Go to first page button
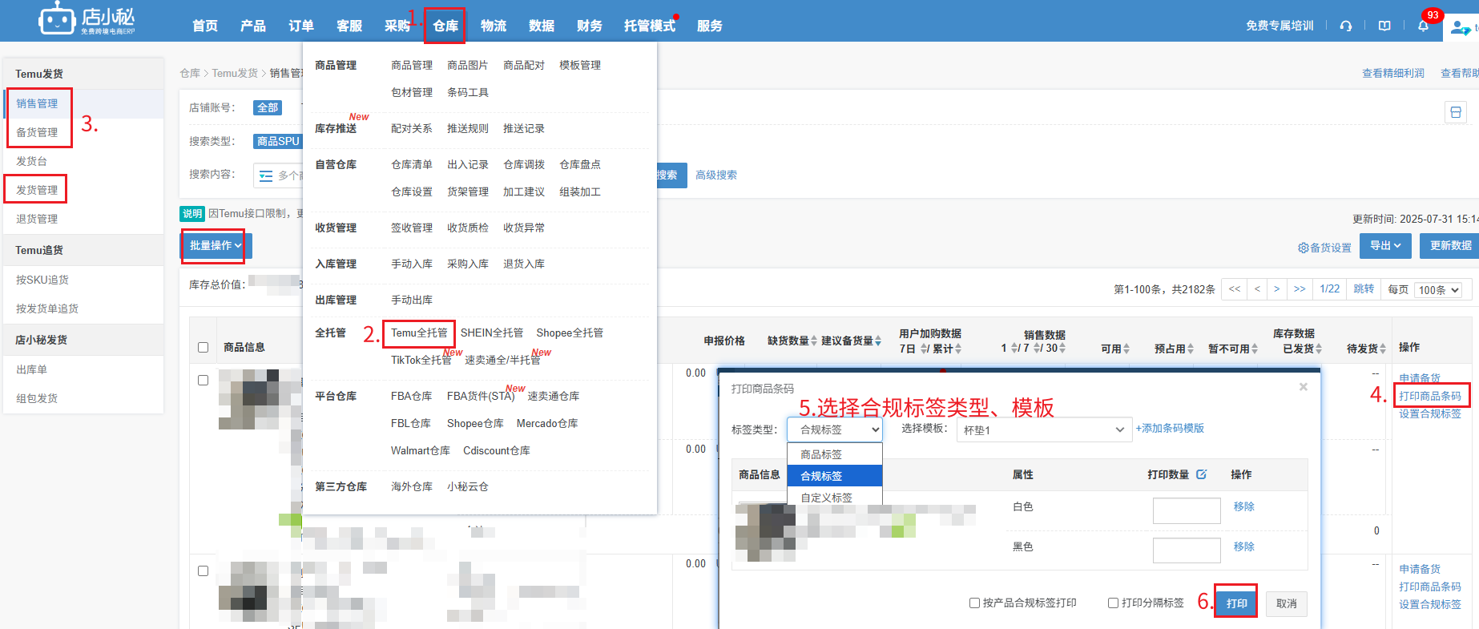Screen dimensions: 1479x629 (x=1235, y=289)
